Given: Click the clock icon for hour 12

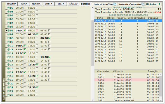Looking at the screenshot, I should pos(8,53).
